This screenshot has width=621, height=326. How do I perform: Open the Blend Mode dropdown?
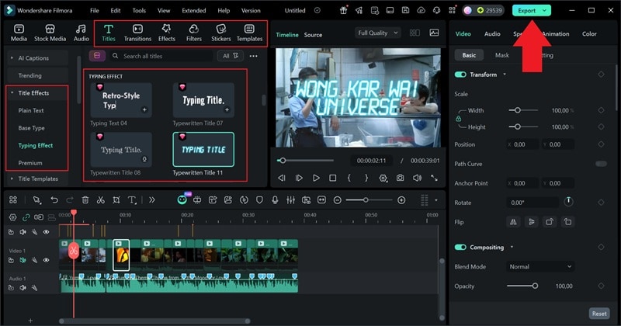[x=540, y=266]
